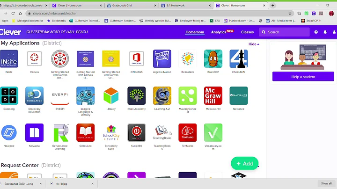Viewport: 337px width, 189px height.
Task: Open the Managed bookmarks folder
Action: click(28, 21)
